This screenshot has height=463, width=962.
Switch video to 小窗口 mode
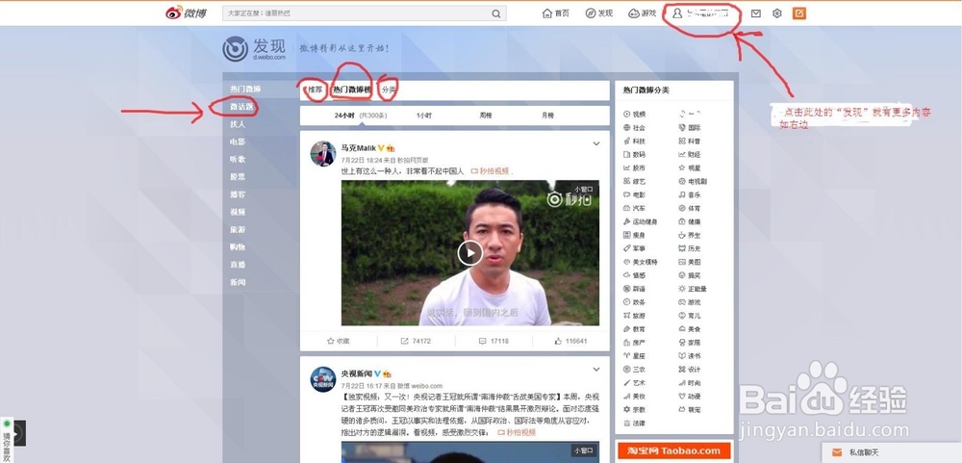[x=584, y=190]
